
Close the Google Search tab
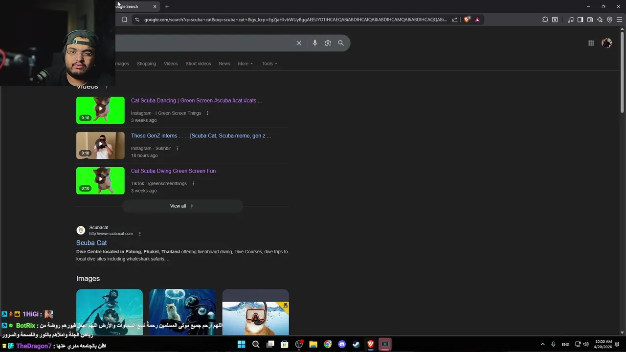[x=155, y=6]
